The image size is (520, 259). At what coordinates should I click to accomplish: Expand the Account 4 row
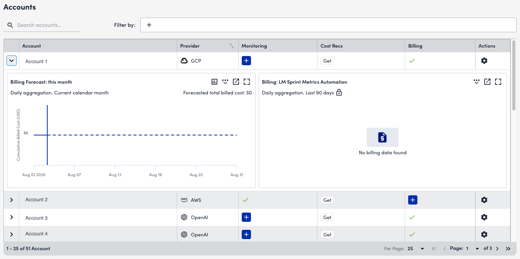click(12, 234)
